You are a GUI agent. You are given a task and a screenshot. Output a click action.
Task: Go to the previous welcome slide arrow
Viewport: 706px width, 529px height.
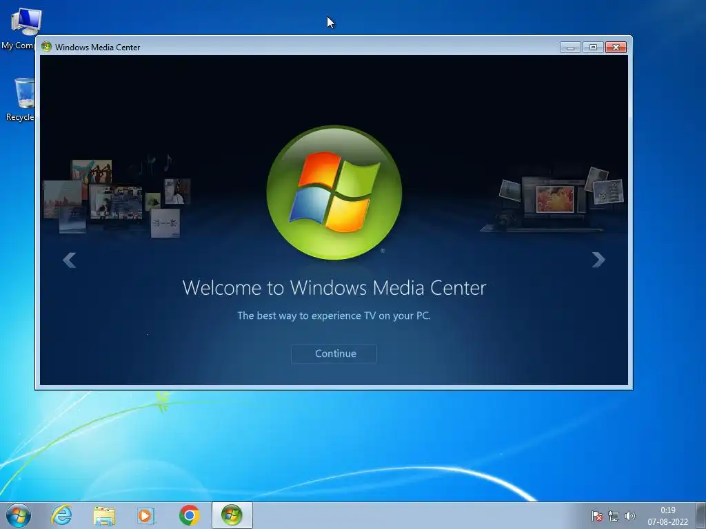click(70, 260)
